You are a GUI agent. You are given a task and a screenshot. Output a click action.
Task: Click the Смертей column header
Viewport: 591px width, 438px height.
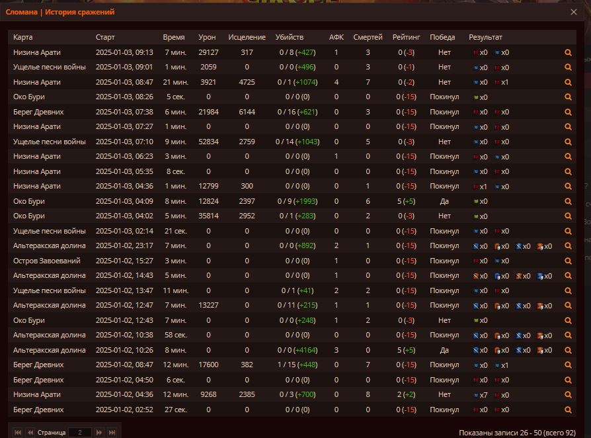368,37
